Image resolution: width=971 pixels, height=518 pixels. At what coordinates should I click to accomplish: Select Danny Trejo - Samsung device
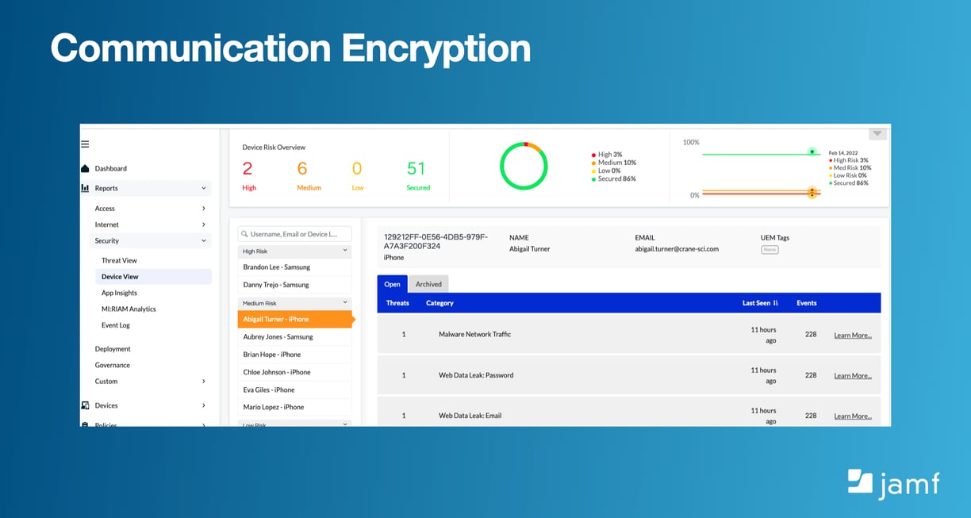[294, 285]
